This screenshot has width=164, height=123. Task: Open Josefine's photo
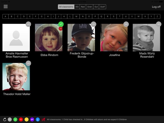tap(114, 38)
